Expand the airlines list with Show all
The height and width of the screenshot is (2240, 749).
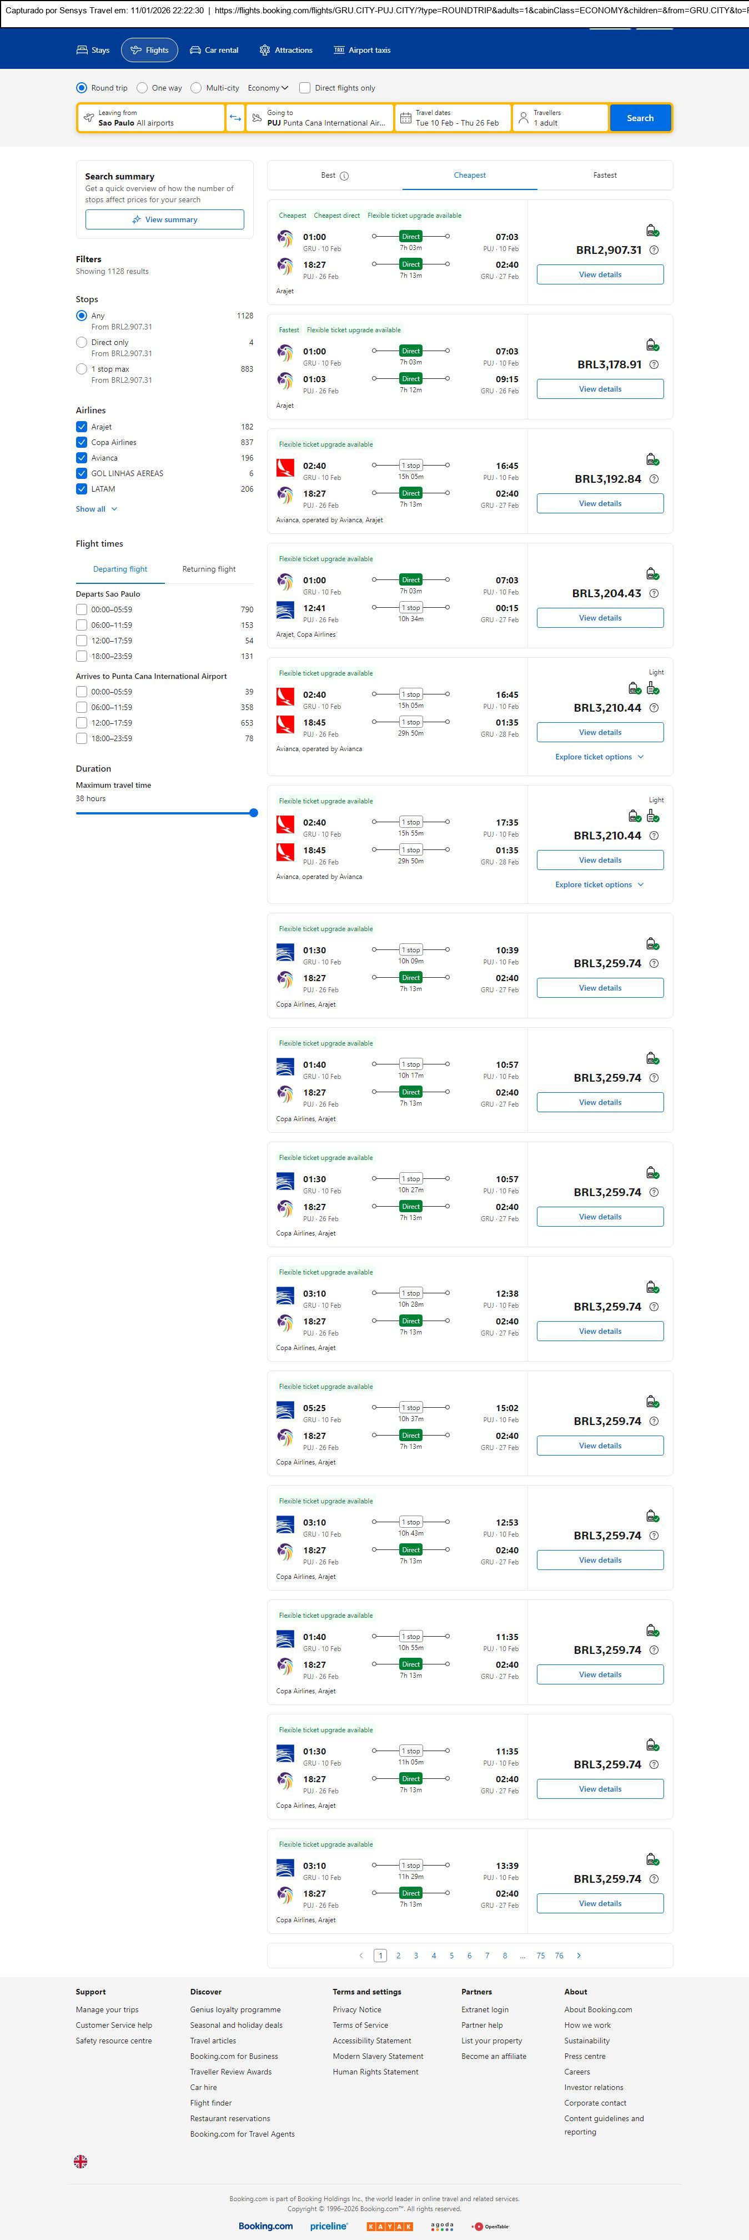pos(95,509)
